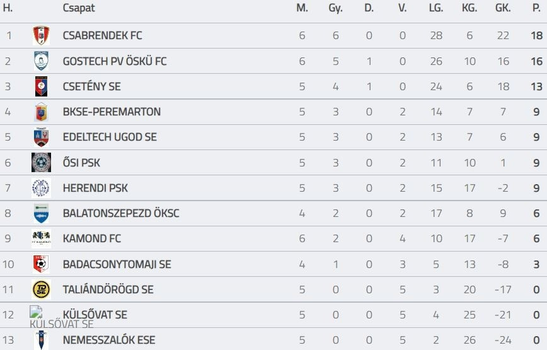The height and width of the screenshot is (350, 547).
Task: Open BALATONSZEPEZD ÖKSC team page
Action: pyautogui.click(x=121, y=213)
